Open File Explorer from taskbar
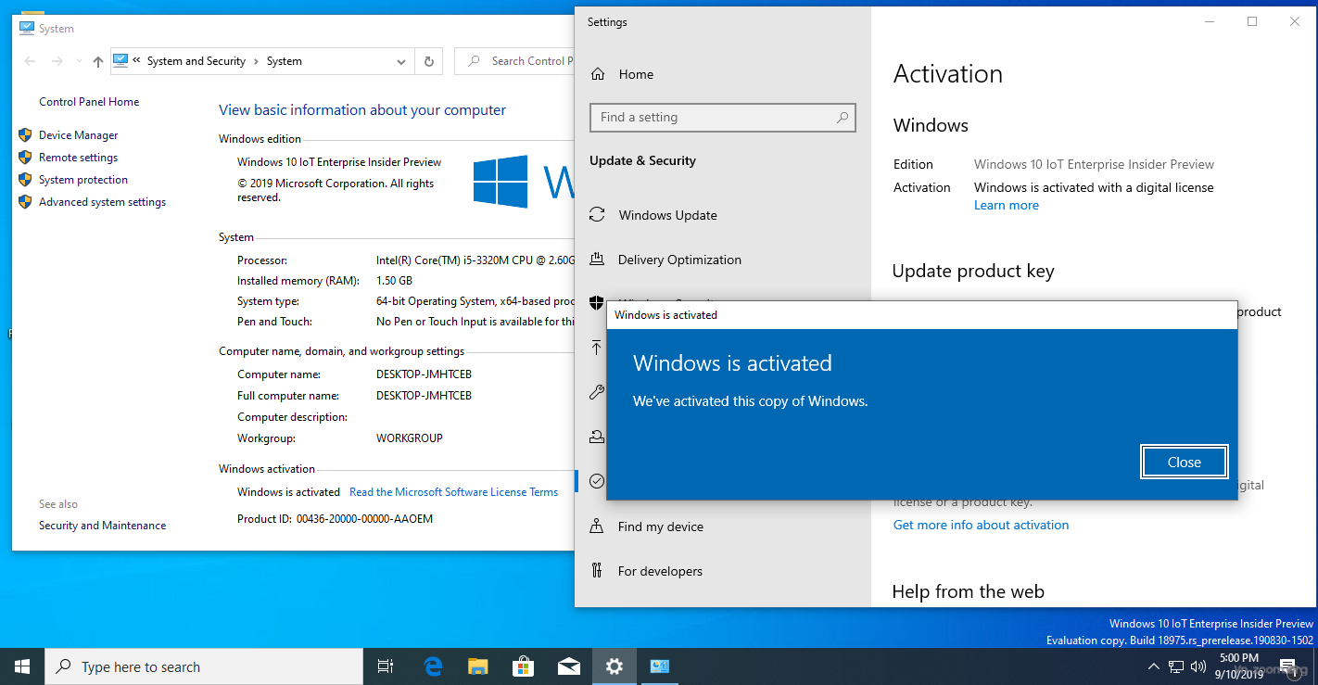The height and width of the screenshot is (685, 1318). tap(477, 666)
